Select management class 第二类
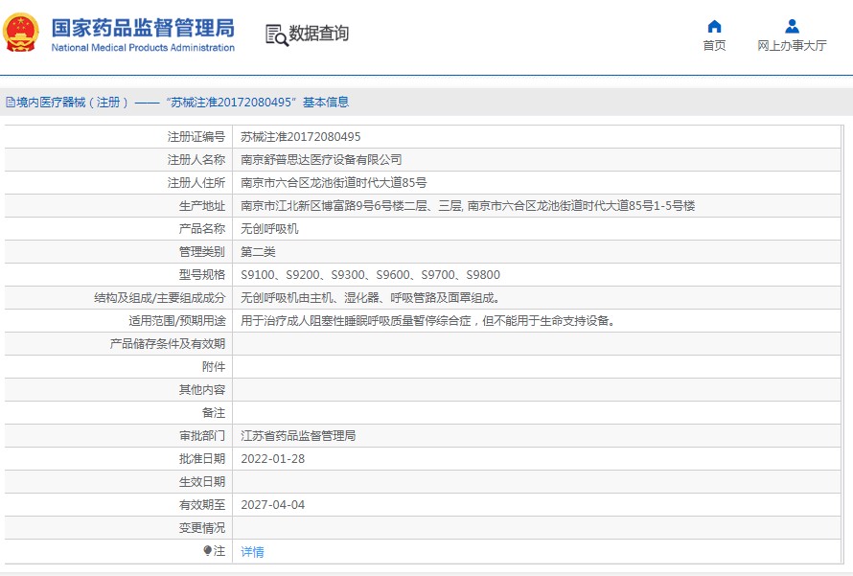 coord(259,252)
